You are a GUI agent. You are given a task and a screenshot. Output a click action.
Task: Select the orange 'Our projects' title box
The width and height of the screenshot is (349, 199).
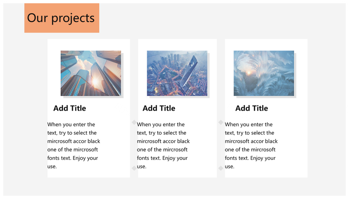point(62,18)
